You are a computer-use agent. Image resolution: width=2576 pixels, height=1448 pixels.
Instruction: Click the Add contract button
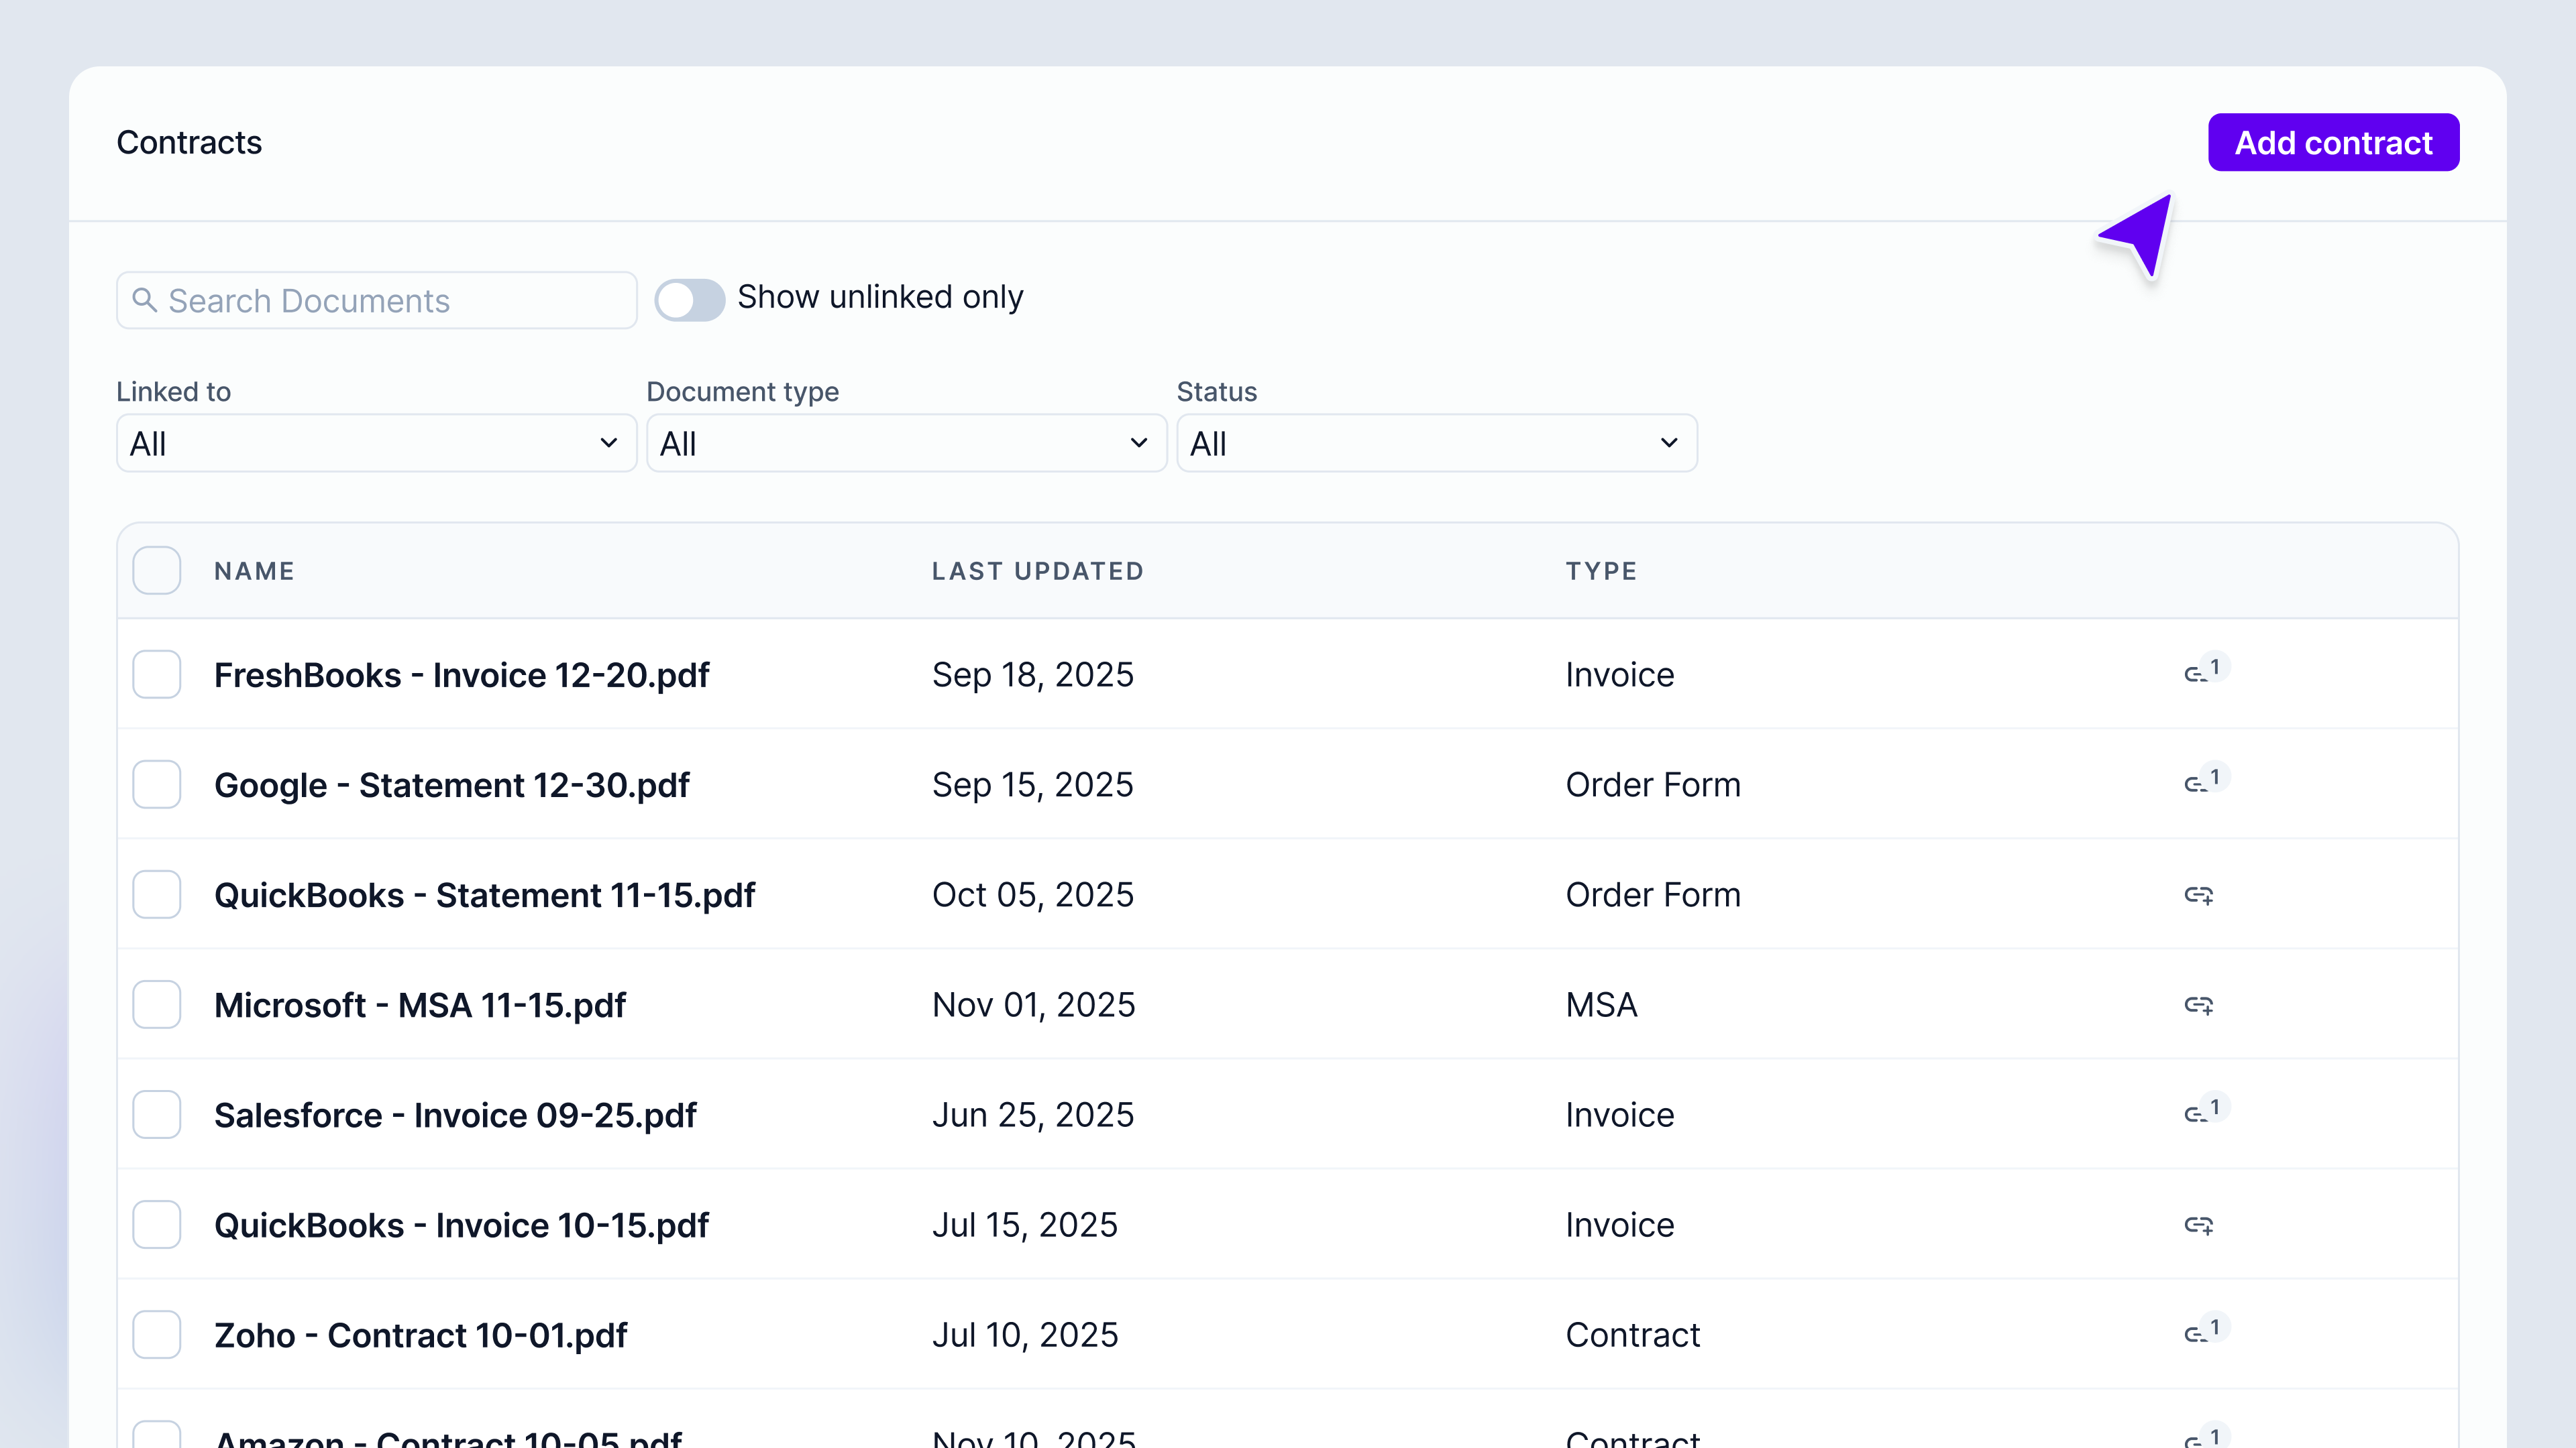[2333, 142]
